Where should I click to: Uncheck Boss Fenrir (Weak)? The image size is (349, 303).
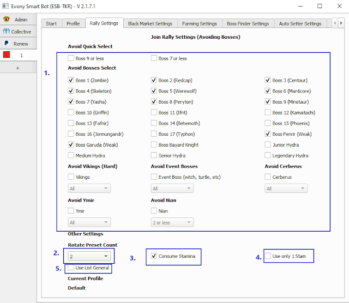(x=268, y=134)
